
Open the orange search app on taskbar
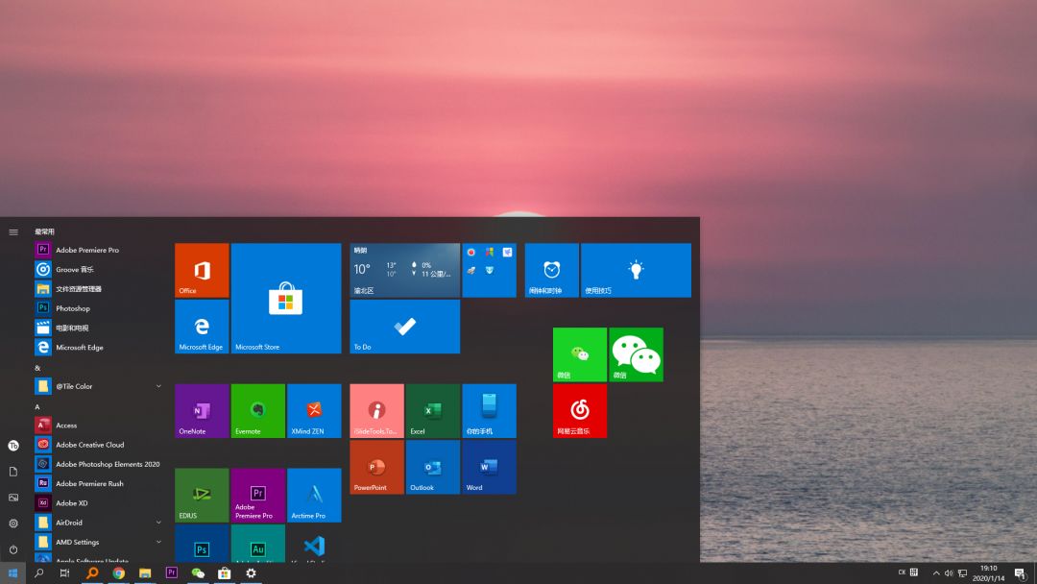pos(92,573)
